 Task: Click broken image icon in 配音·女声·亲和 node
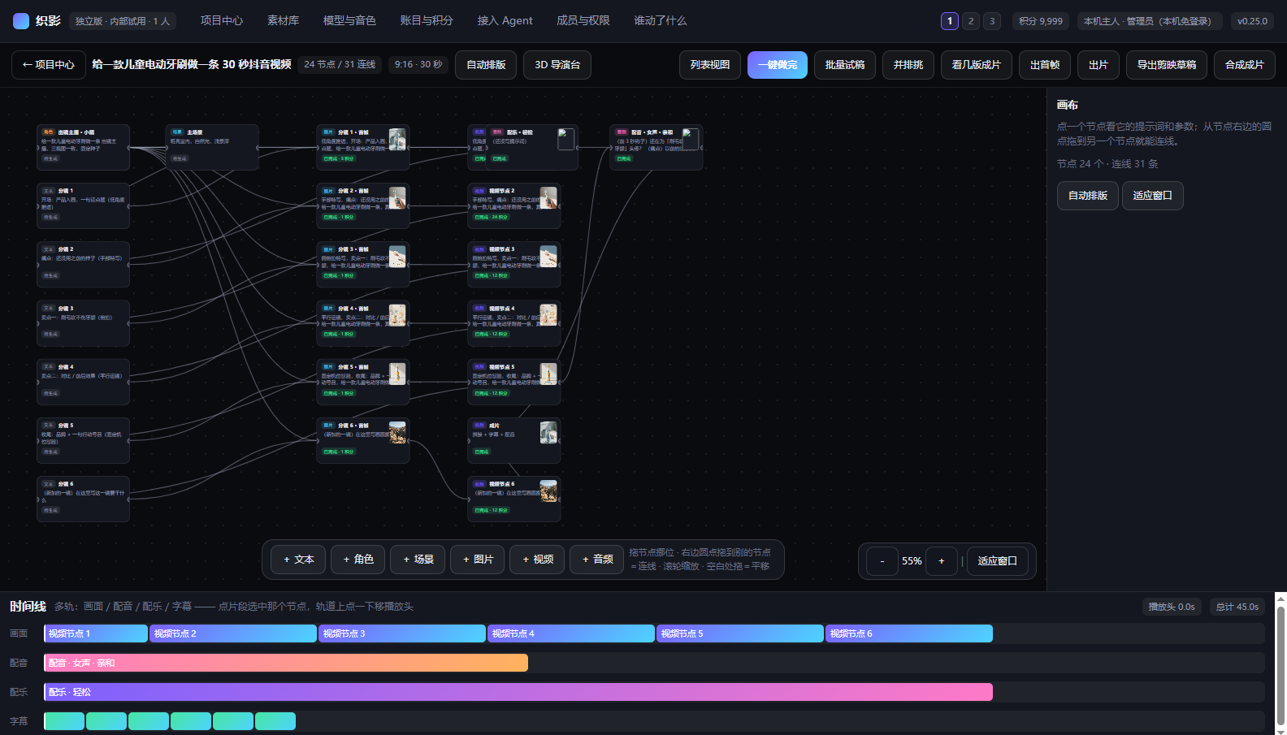pyautogui.click(x=691, y=139)
